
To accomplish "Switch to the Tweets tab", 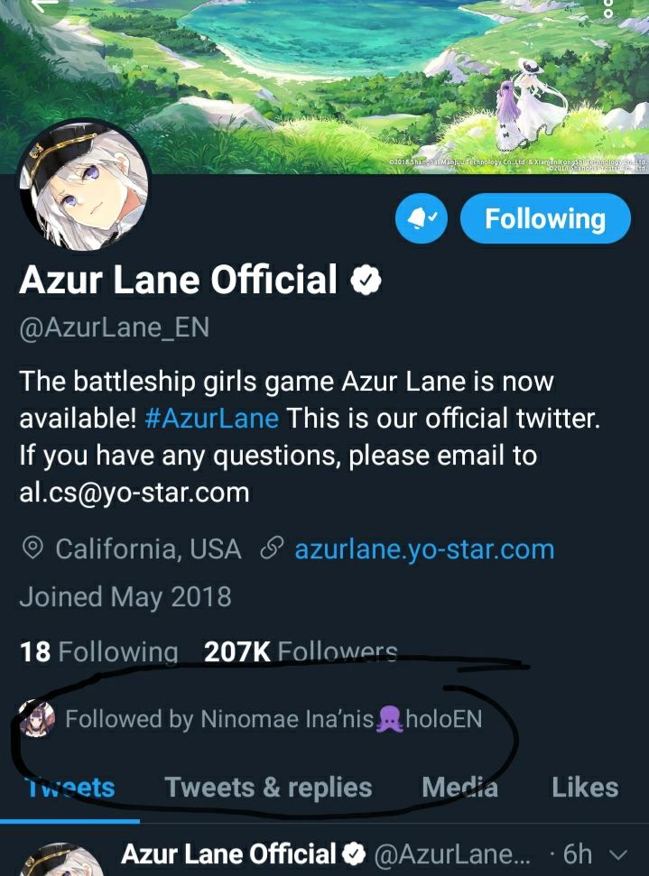I will pos(70,788).
